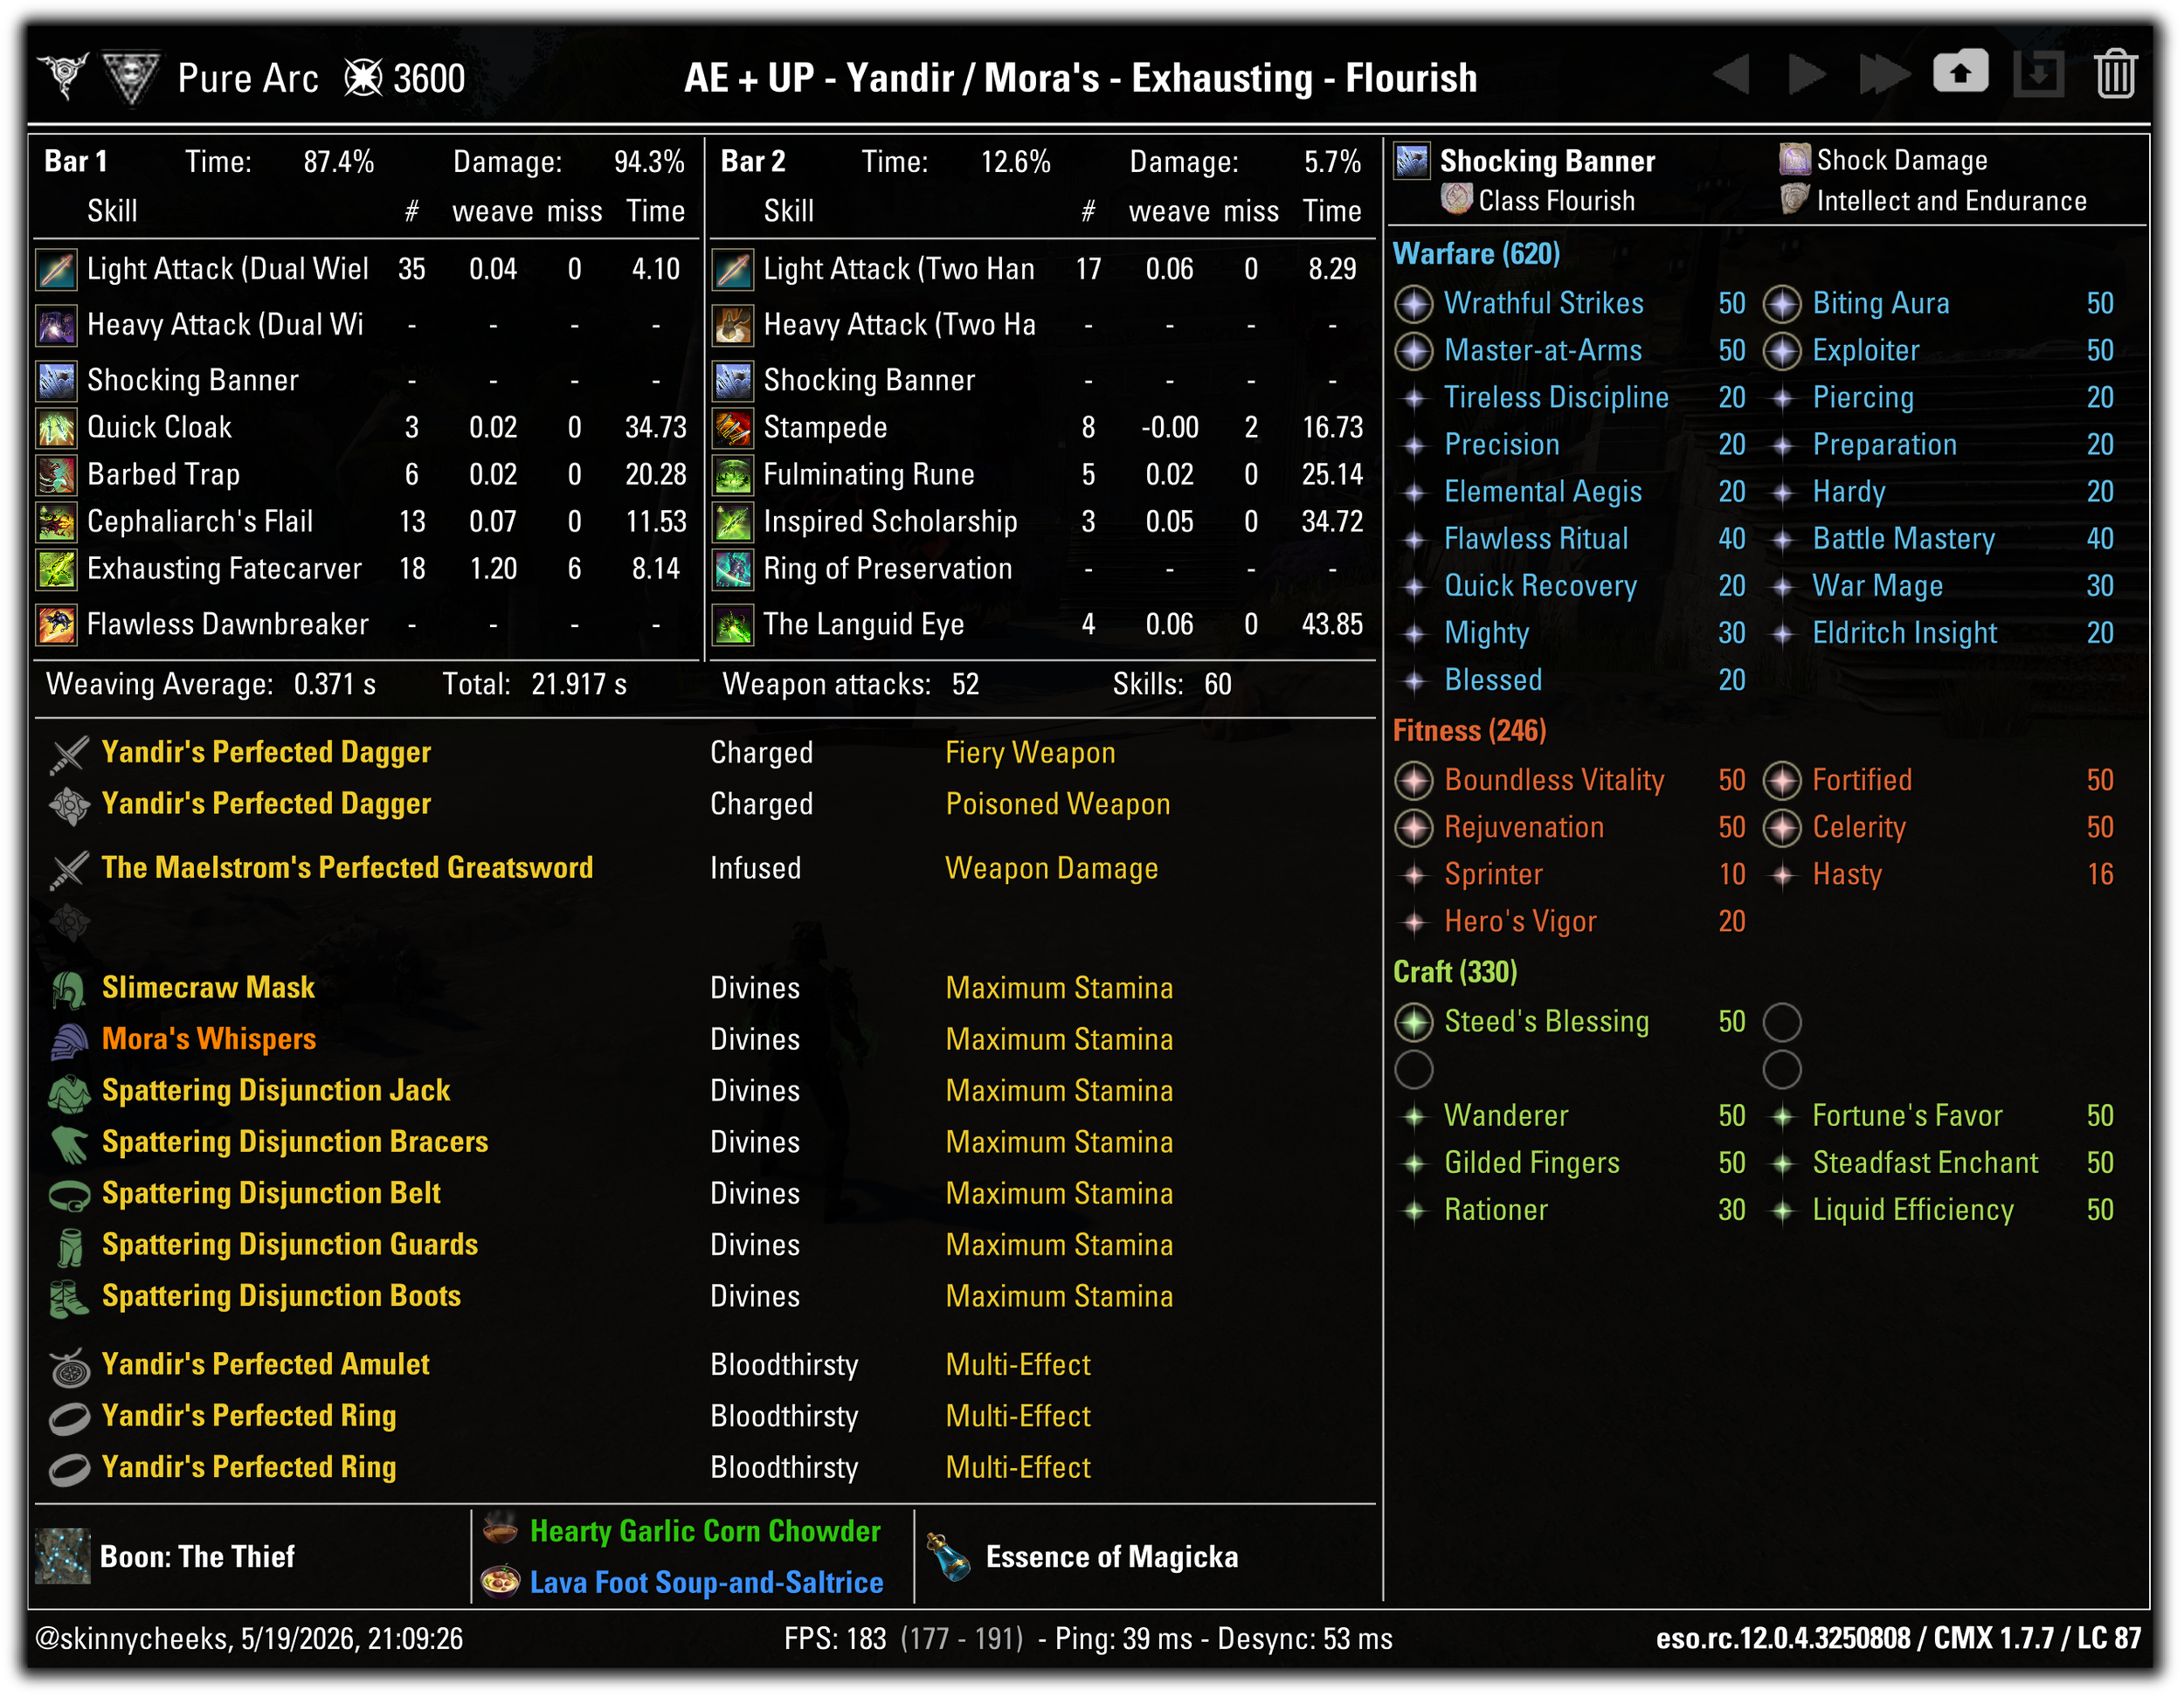Click the trash can delete icon
This screenshot has height=1697, width=2184.
click(2114, 75)
